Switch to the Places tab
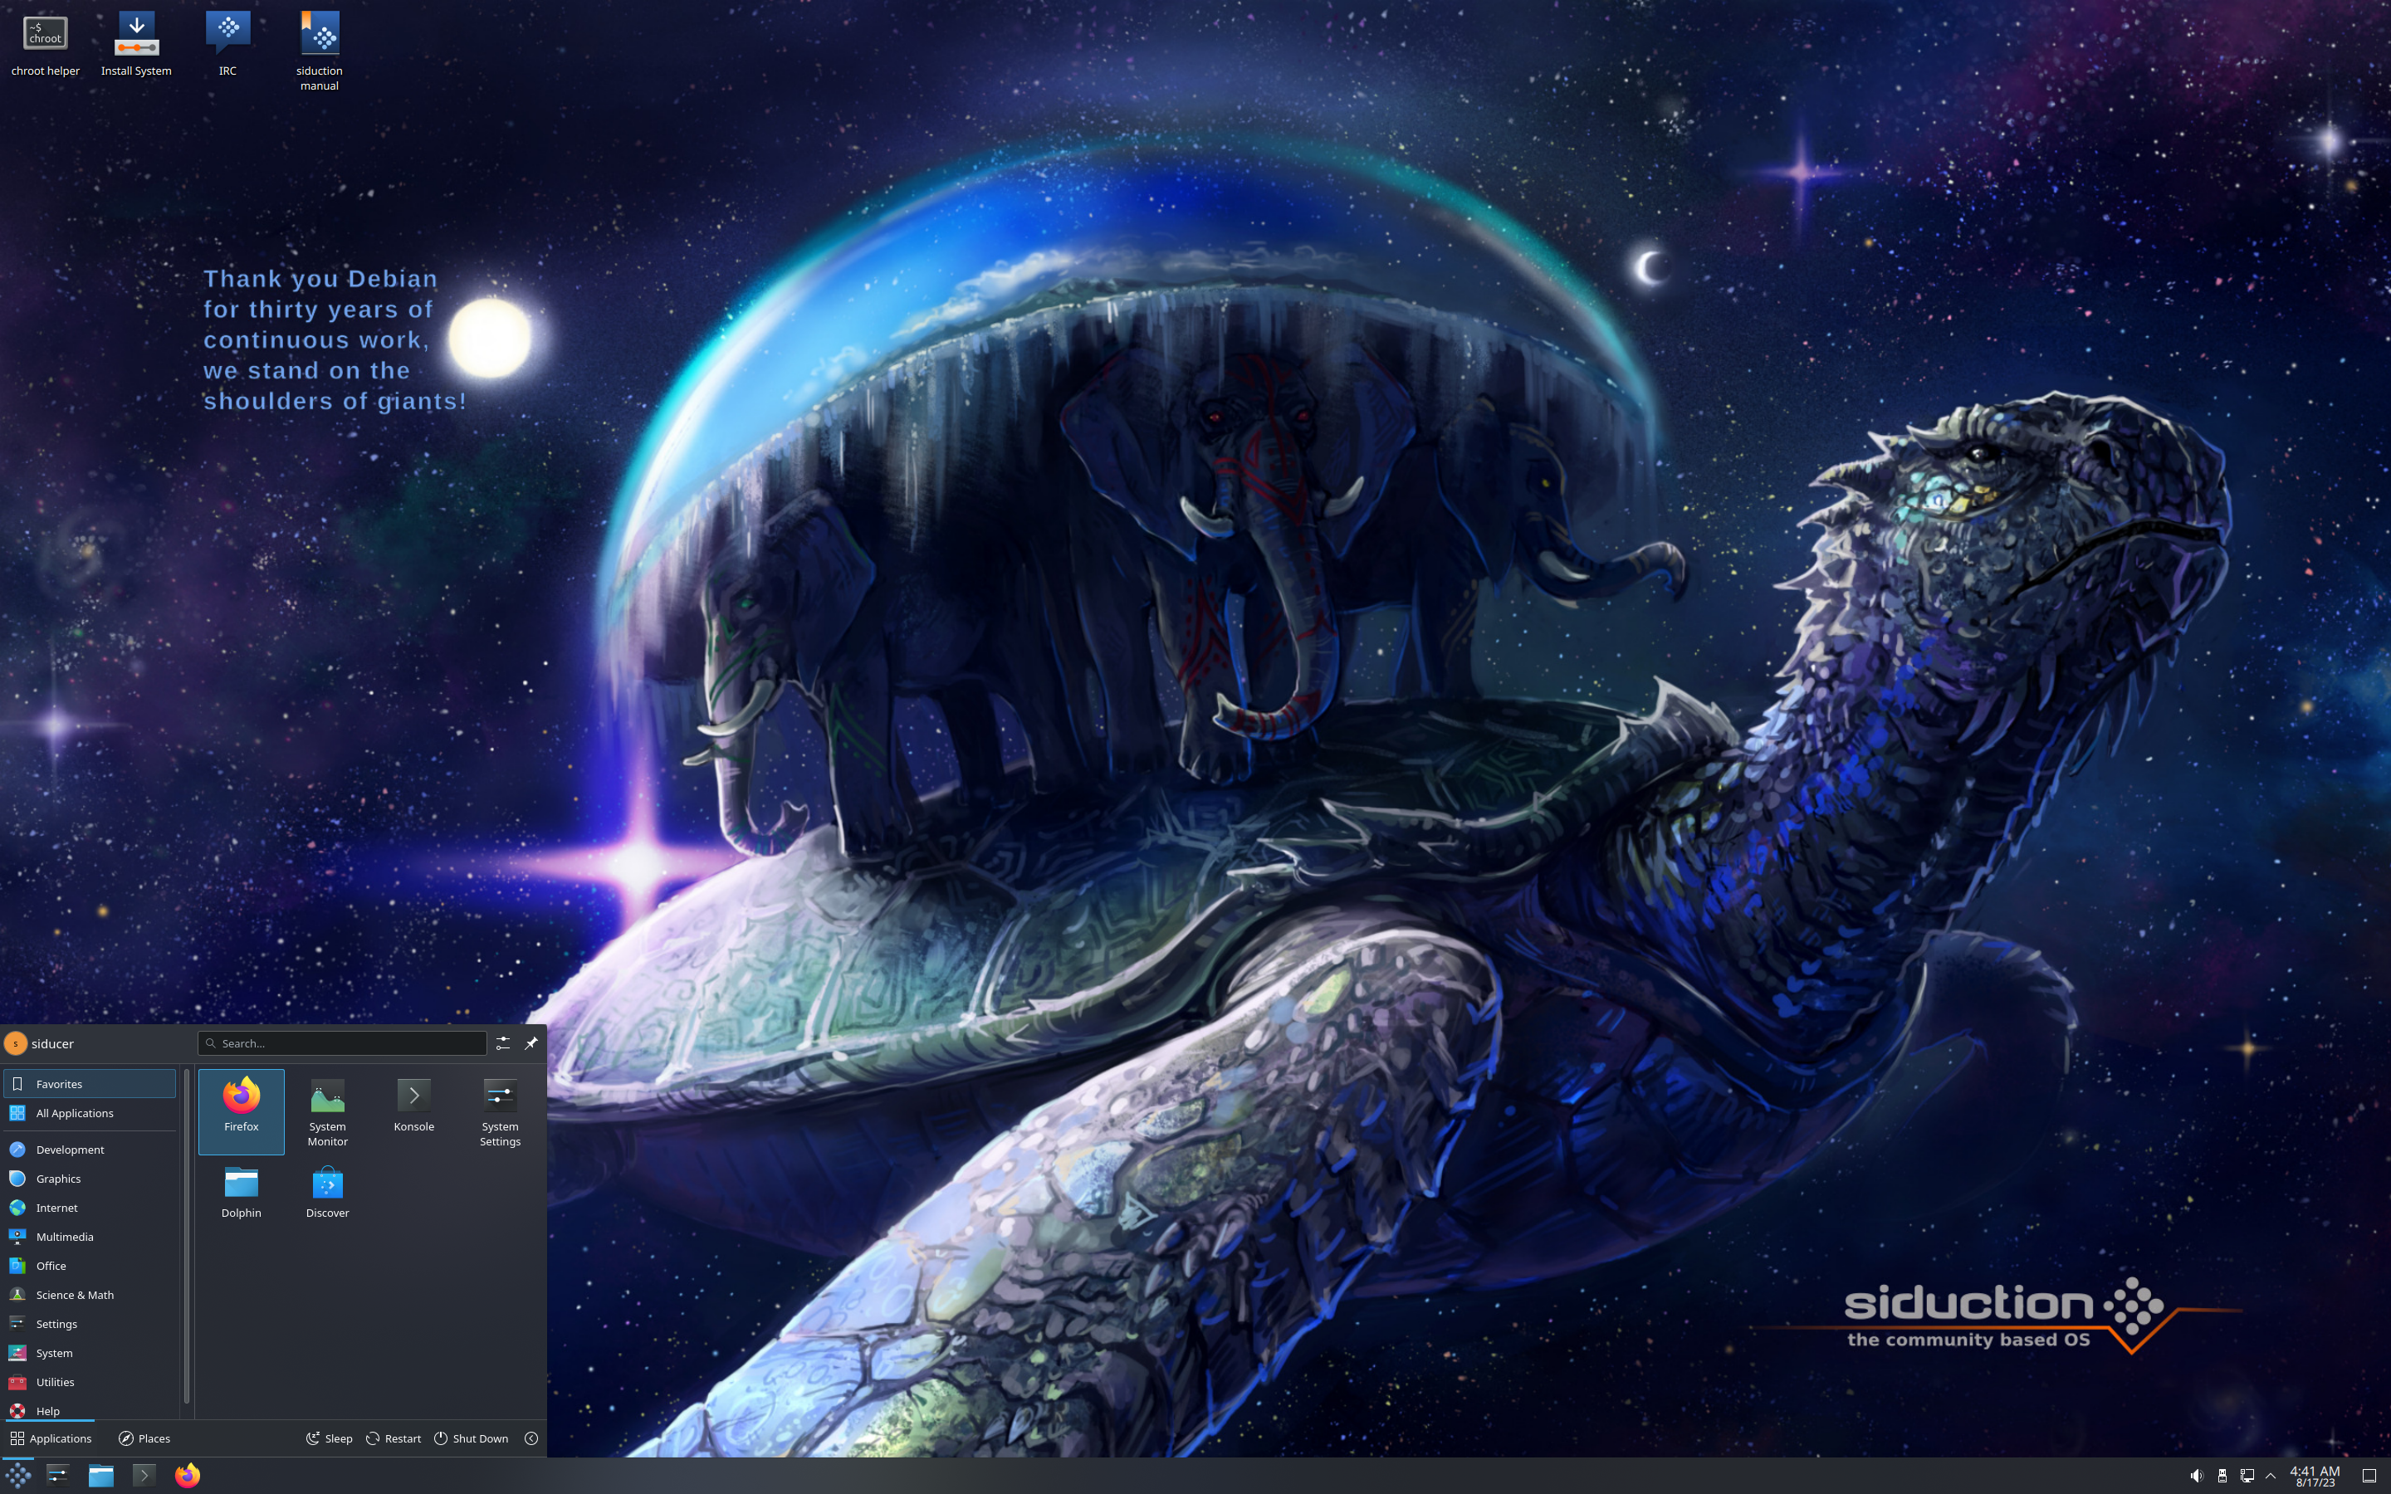Screen dimensions: 2391x1494 tap(144, 1438)
